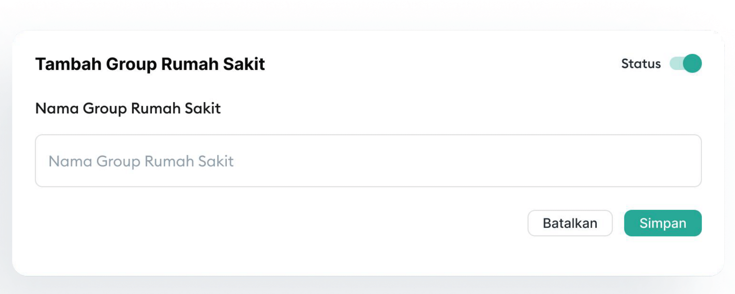735x294 pixels.
Task: Select the empty hospital group name textbox
Action: pos(368,161)
